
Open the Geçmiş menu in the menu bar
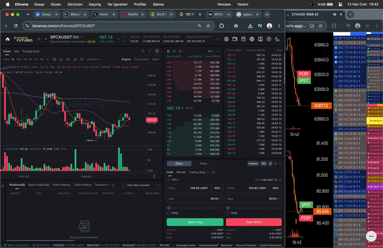pos(95,4)
